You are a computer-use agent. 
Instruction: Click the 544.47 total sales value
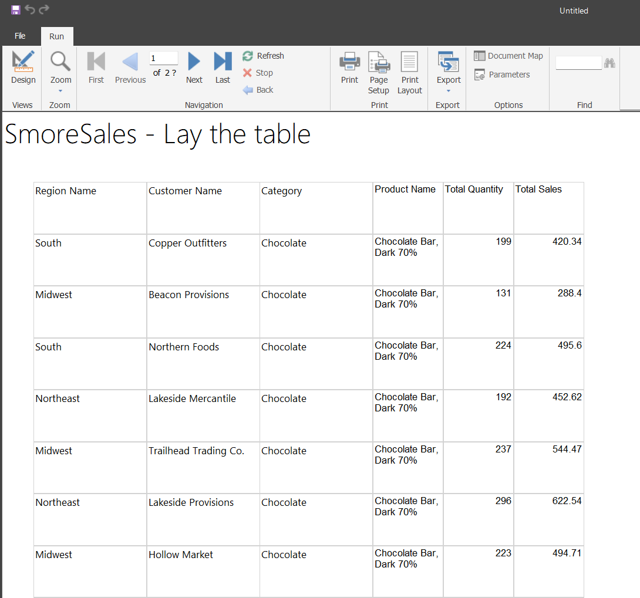pyautogui.click(x=567, y=449)
